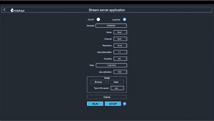Click the Rate field showing 1.046 MHz

pyautogui.click(x=111, y=65)
